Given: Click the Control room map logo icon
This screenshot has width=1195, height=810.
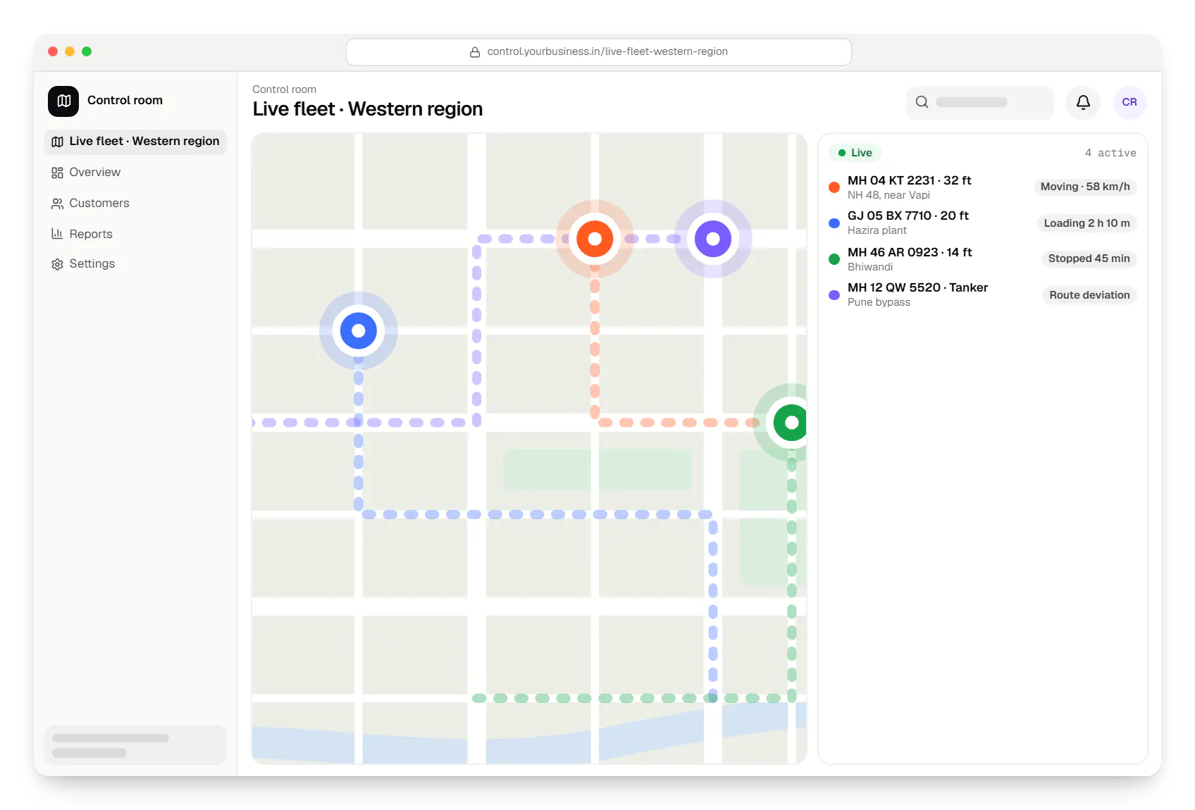Looking at the screenshot, I should [63, 101].
